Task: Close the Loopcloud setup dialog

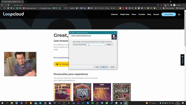Action: 115,32
